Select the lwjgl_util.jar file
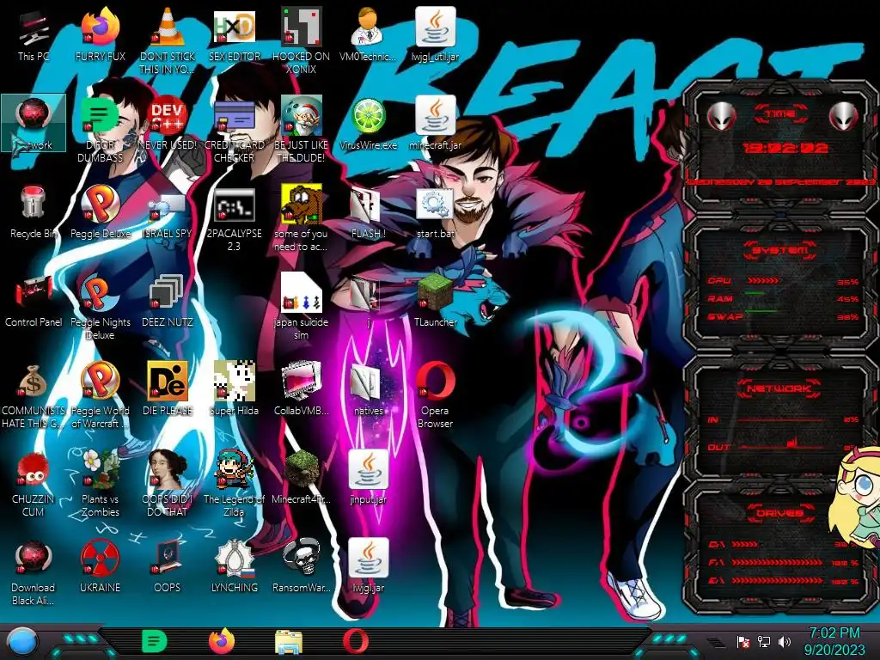The height and width of the screenshot is (660, 880). (x=436, y=34)
